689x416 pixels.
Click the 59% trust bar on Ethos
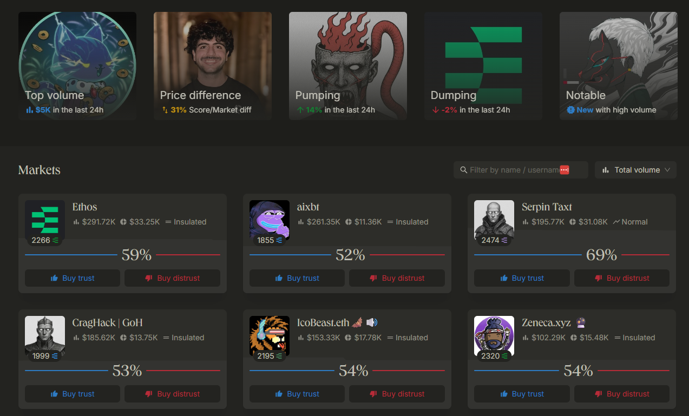click(122, 255)
